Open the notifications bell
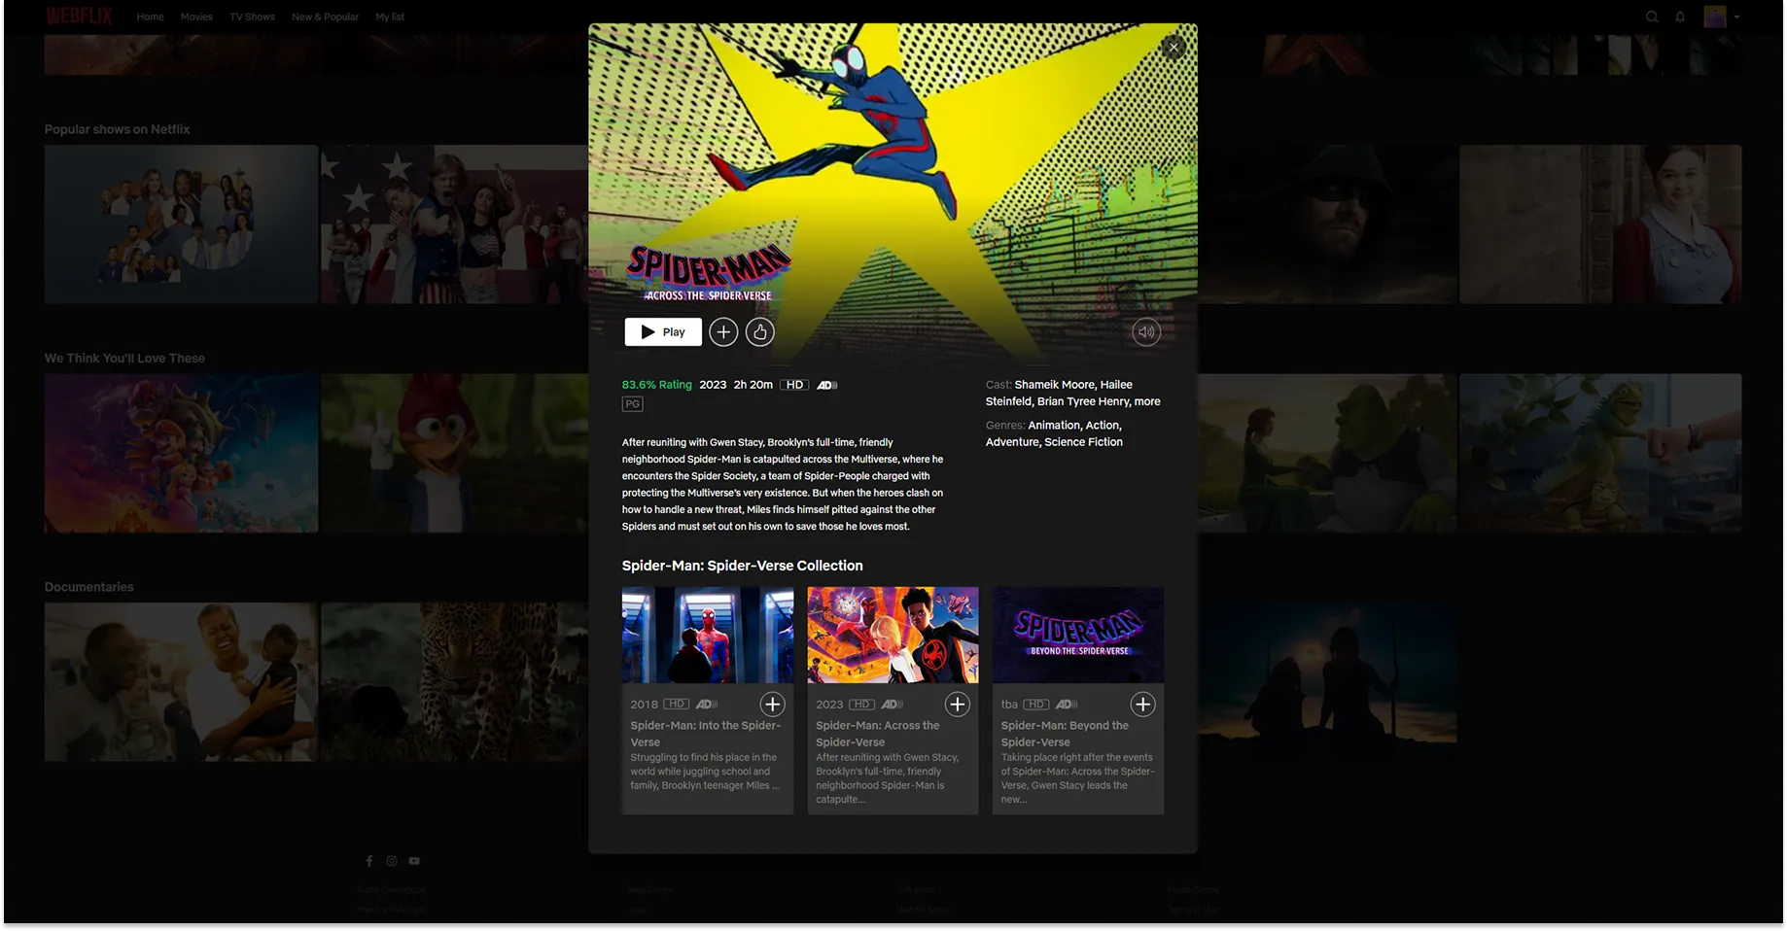1787x931 pixels. click(1679, 17)
